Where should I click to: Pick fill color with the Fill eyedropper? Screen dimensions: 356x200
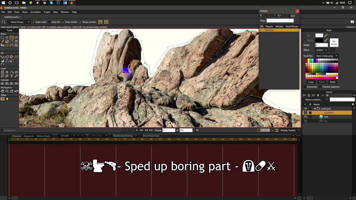coord(326,35)
